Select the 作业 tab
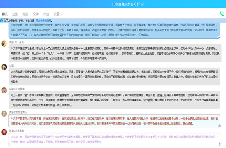The image size is (226, 148). (46, 14)
